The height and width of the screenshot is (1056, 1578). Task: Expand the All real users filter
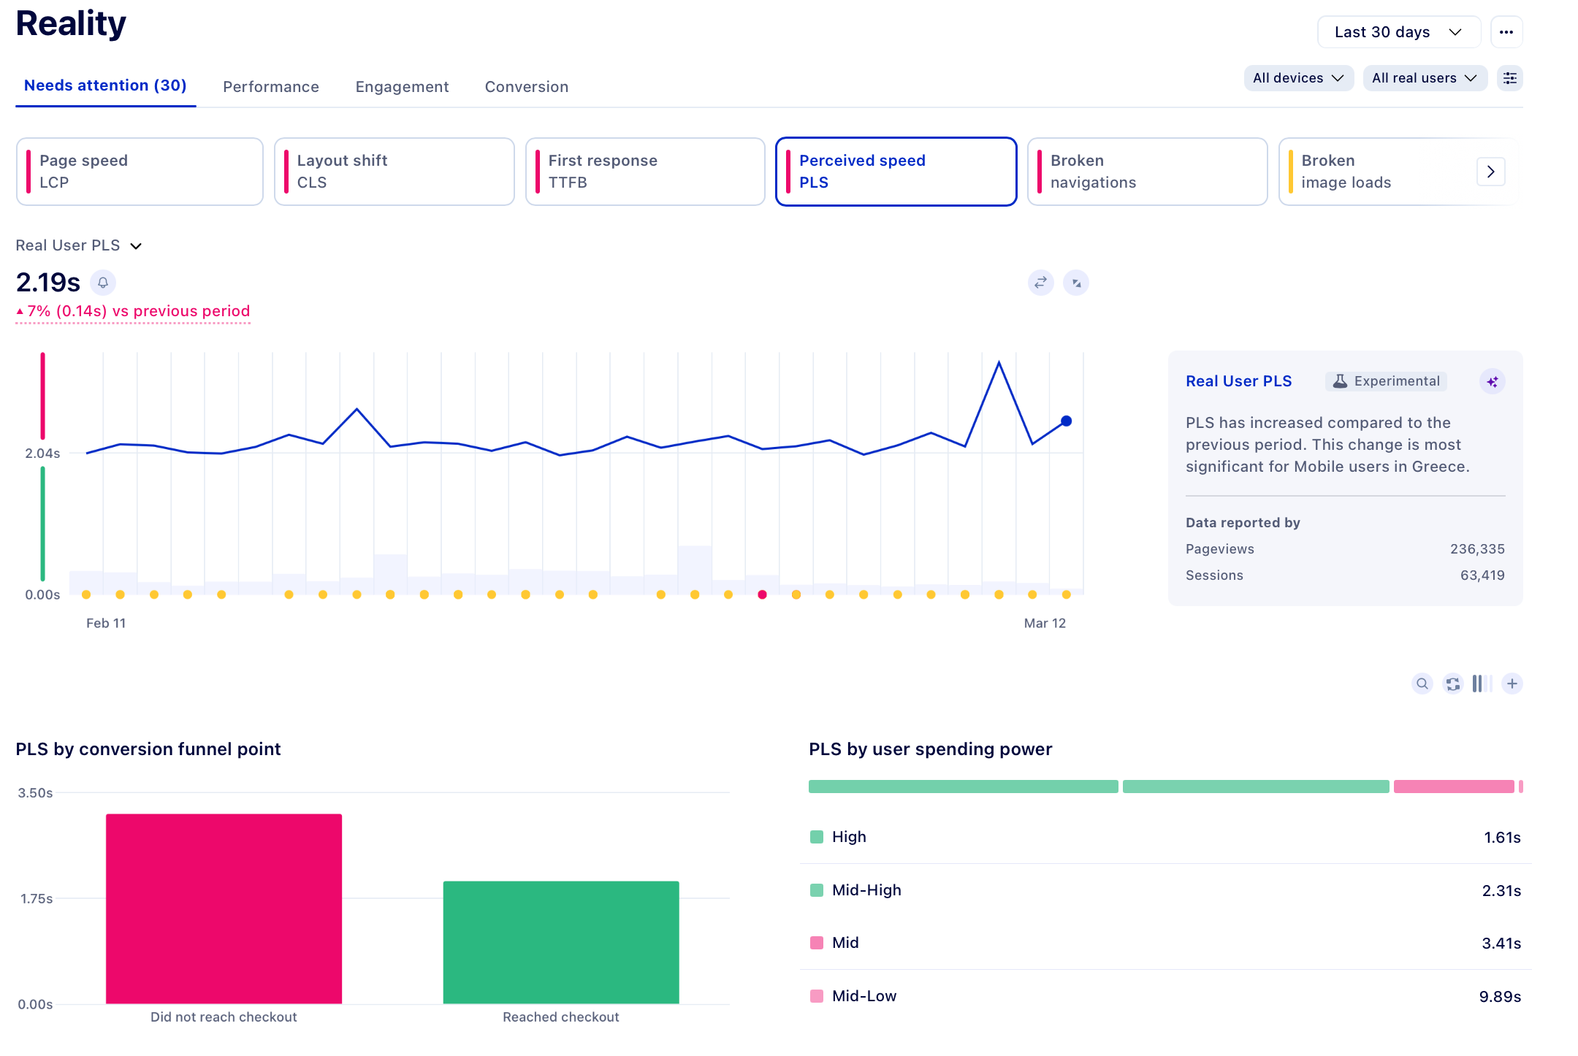pyautogui.click(x=1425, y=78)
